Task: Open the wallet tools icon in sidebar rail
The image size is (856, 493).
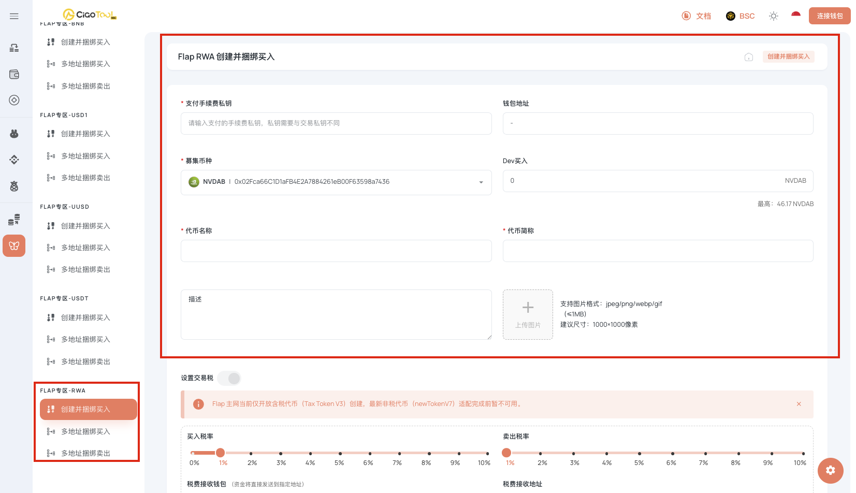Action: click(14, 74)
